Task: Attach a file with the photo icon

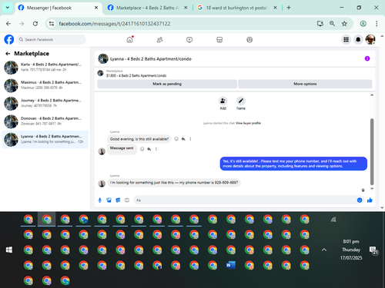Action: coord(109,200)
